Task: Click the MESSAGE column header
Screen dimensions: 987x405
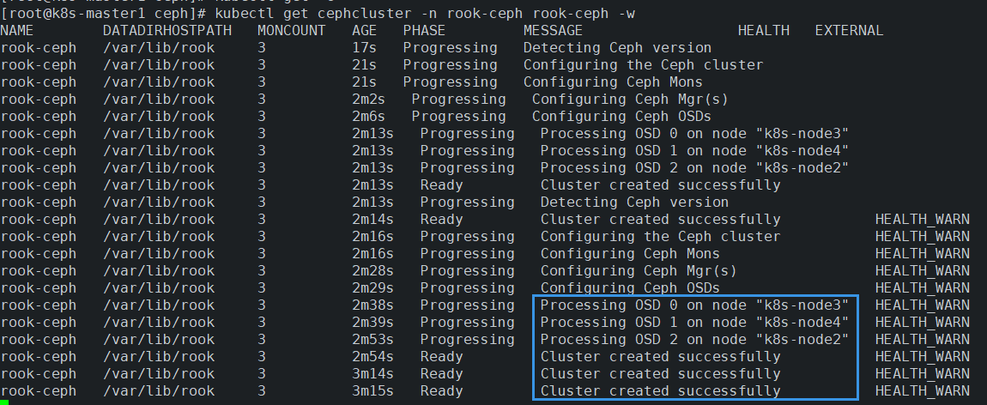Action: 553,30
